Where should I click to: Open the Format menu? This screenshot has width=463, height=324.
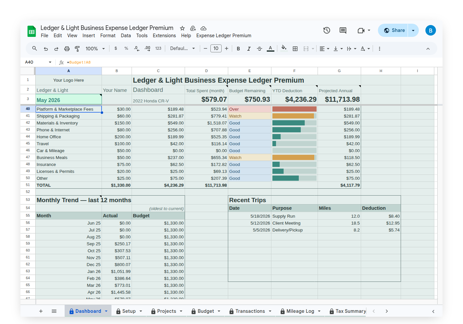click(108, 36)
